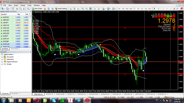Select the H4 timeframe button

pos(138,9)
